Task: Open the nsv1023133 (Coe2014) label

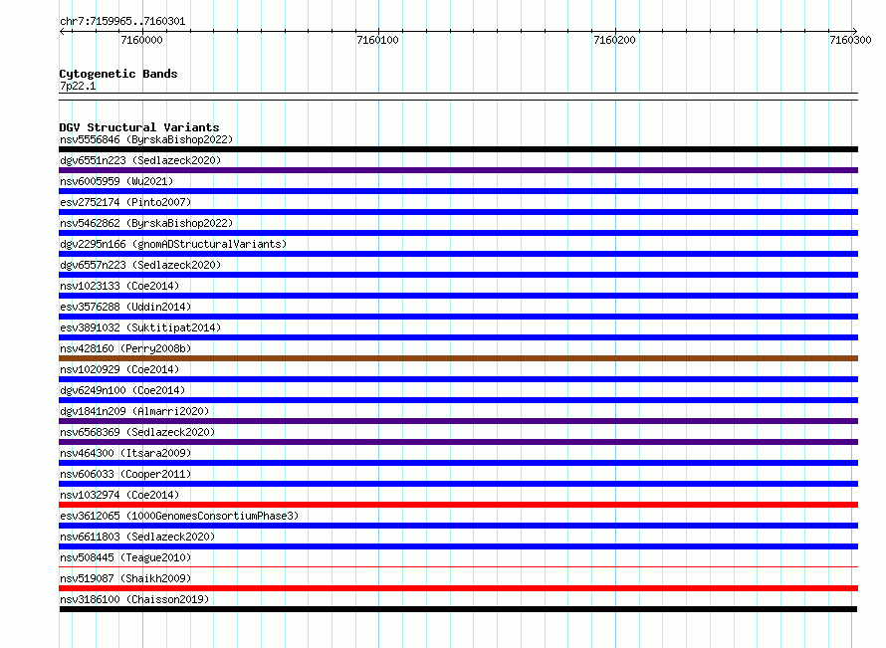Action: [119, 286]
